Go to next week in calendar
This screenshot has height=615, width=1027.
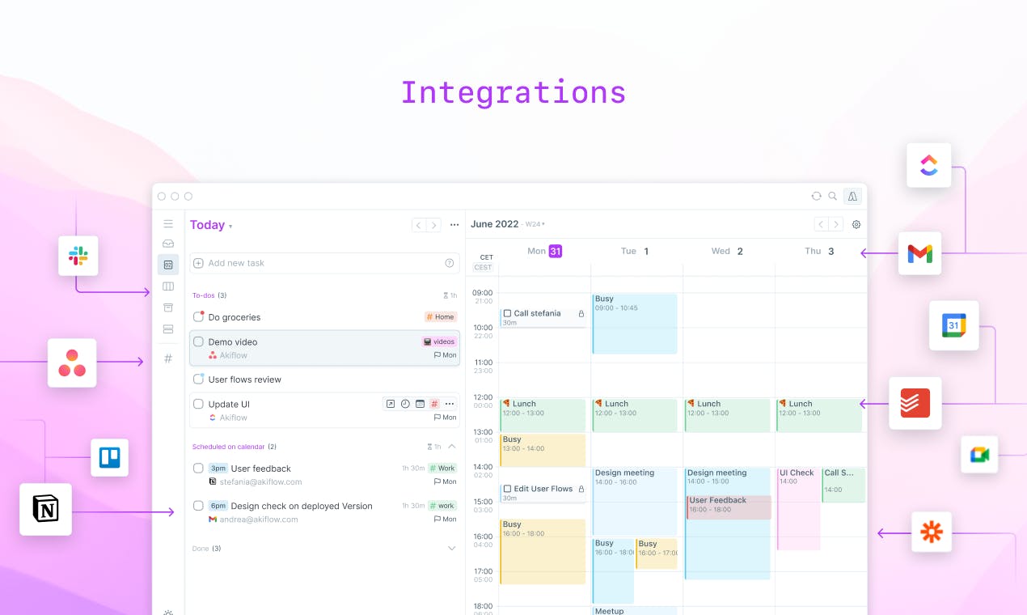click(x=836, y=224)
